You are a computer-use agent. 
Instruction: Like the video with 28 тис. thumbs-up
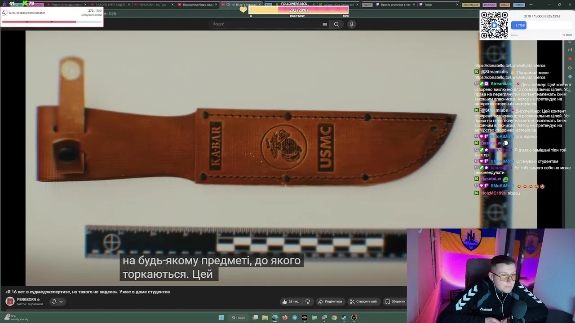click(291, 301)
